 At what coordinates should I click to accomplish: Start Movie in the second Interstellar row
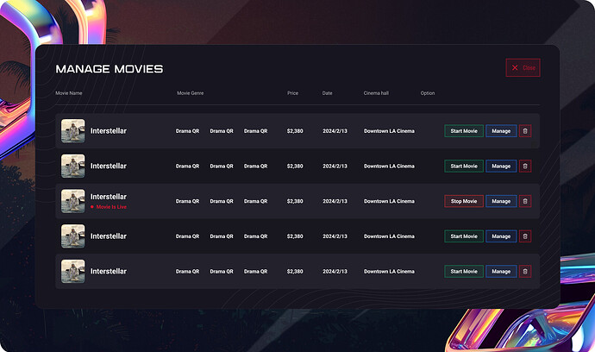(464, 166)
